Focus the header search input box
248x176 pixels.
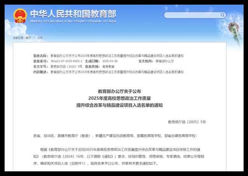tap(192, 15)
